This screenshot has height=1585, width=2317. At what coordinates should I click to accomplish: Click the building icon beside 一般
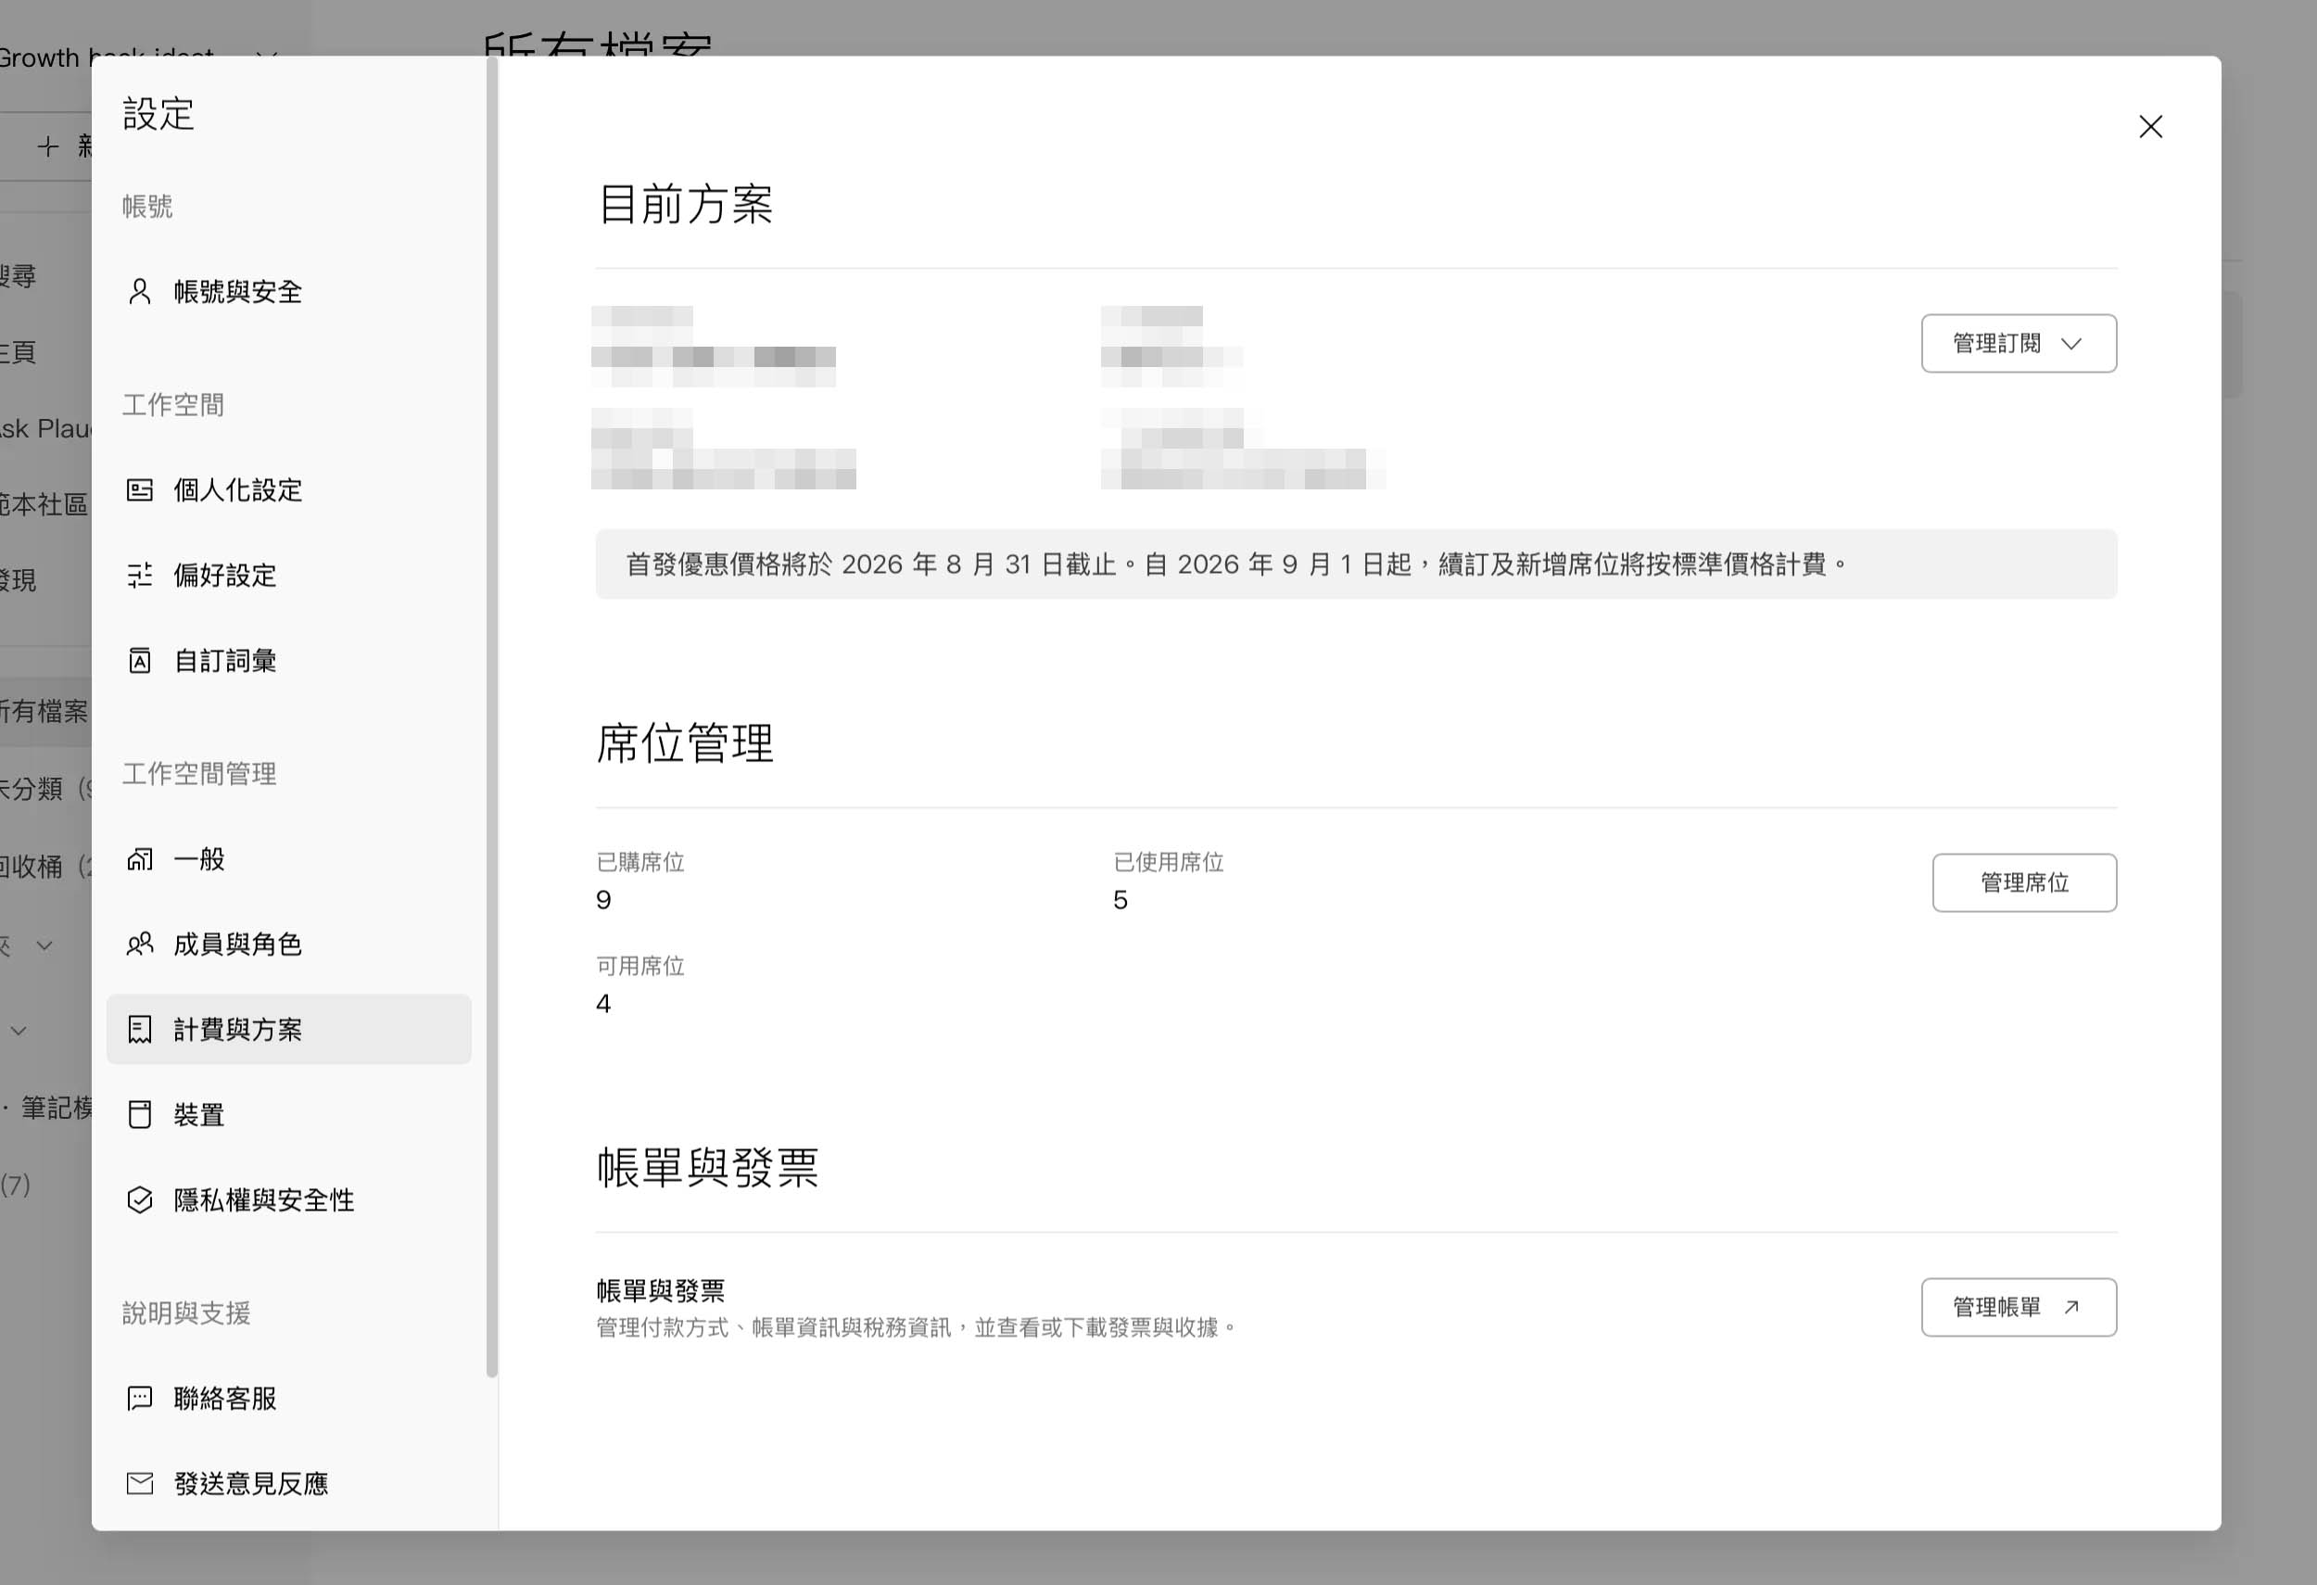140,858
